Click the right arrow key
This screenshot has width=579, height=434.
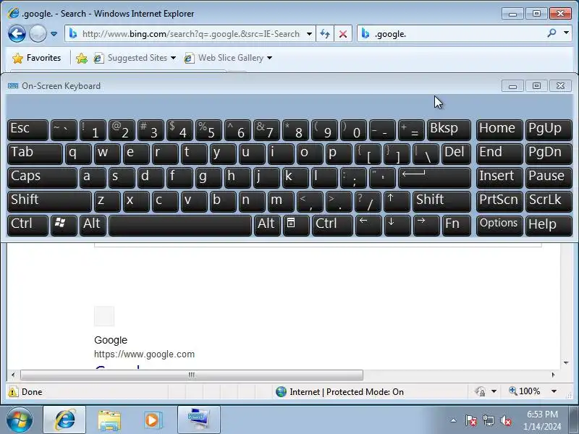(426, 226)
